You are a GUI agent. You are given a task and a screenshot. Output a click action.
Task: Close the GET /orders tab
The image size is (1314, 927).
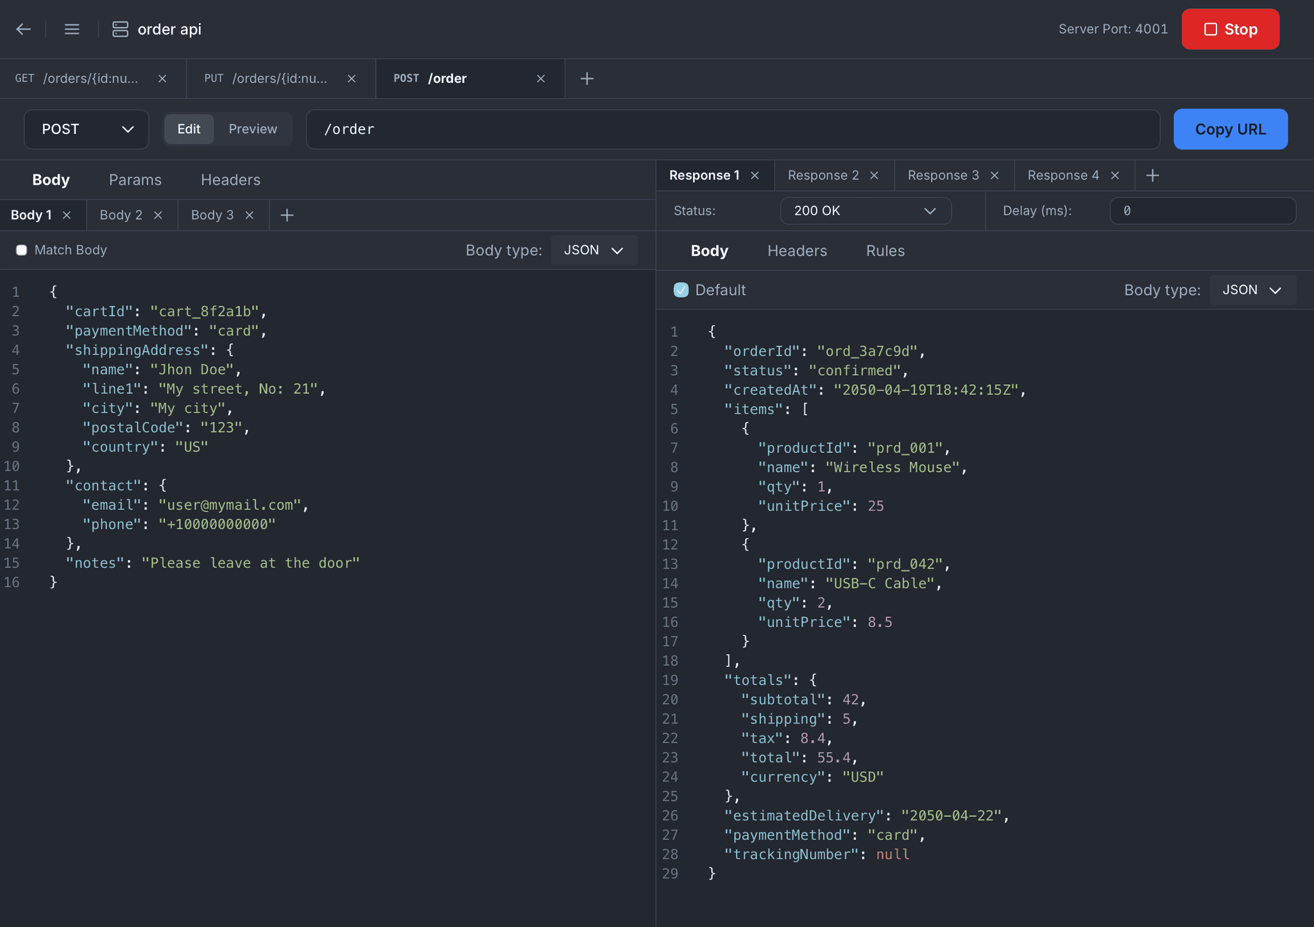(162, 78)
